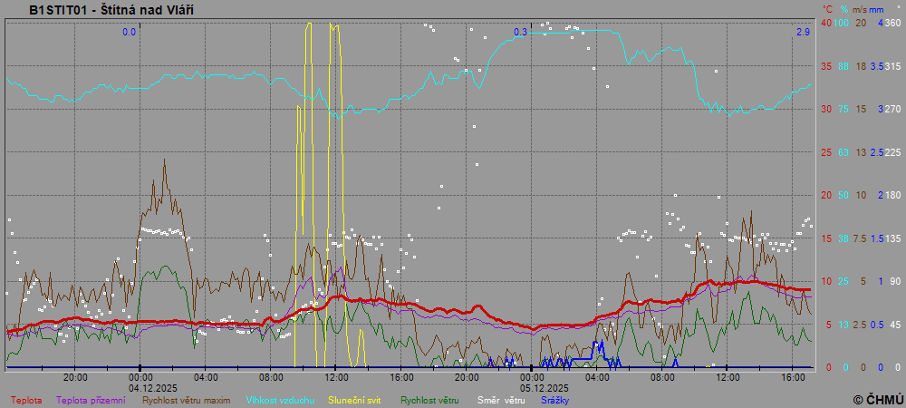
Task: Select the blue Srážky legend entry
Action: 555,400
